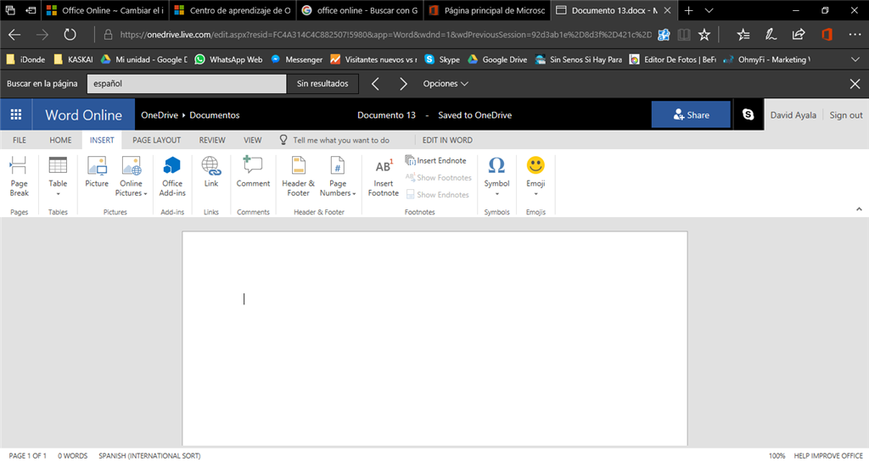Click EDIT IN WORD
Image resolution: width=869 pixels, height=462 pixels.
(x=447, y=140)
